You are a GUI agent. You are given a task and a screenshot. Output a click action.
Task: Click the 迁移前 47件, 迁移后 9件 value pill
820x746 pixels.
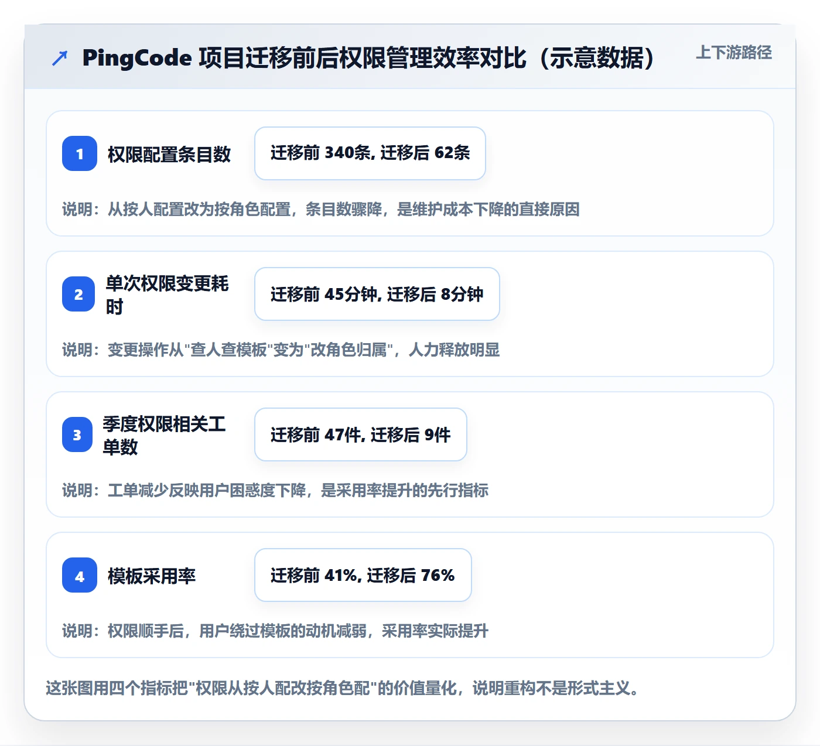tap(361, 434)
